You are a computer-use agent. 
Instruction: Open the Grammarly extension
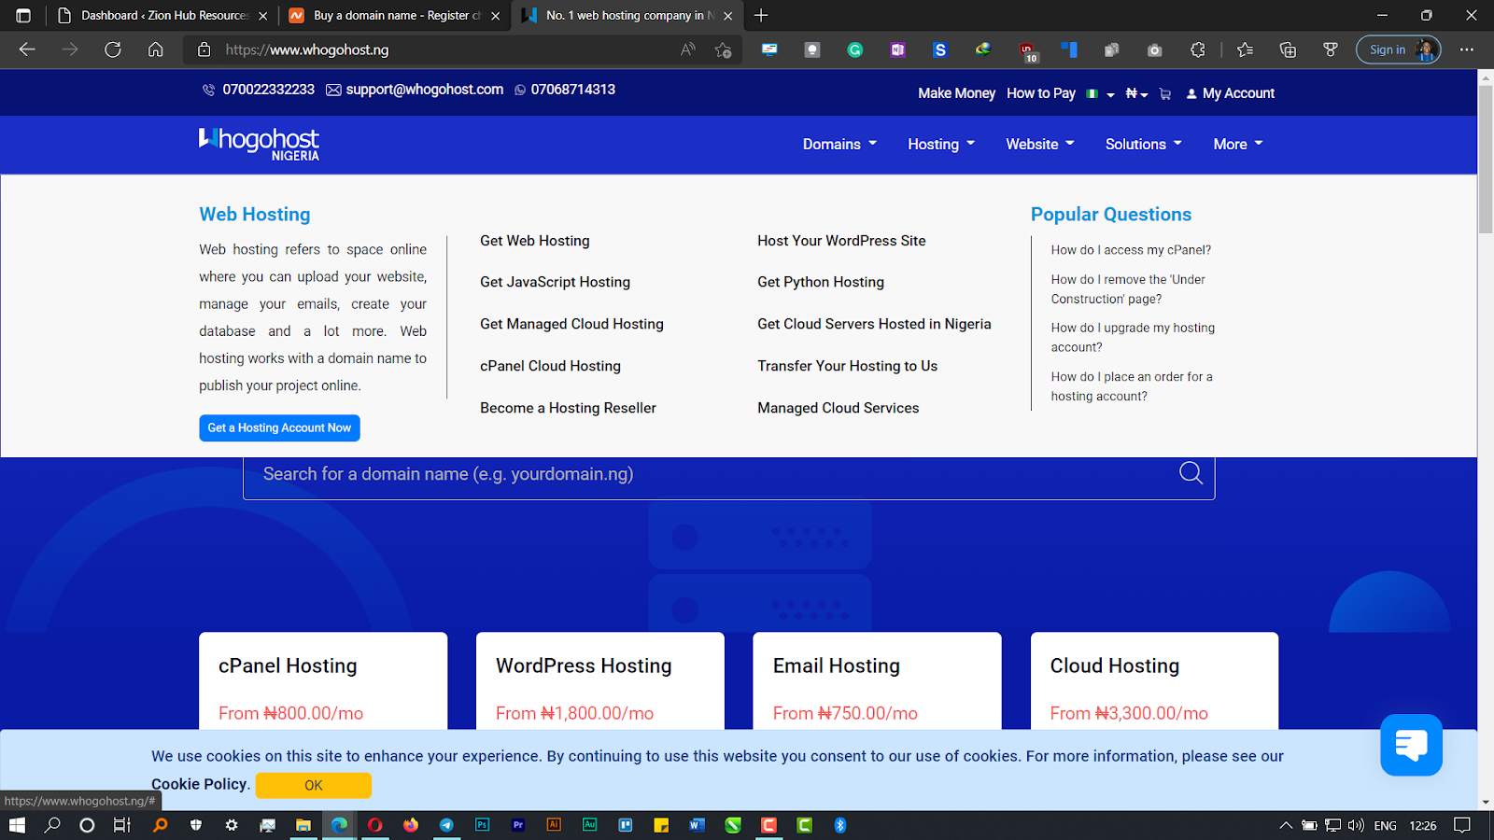coord(854,49)
